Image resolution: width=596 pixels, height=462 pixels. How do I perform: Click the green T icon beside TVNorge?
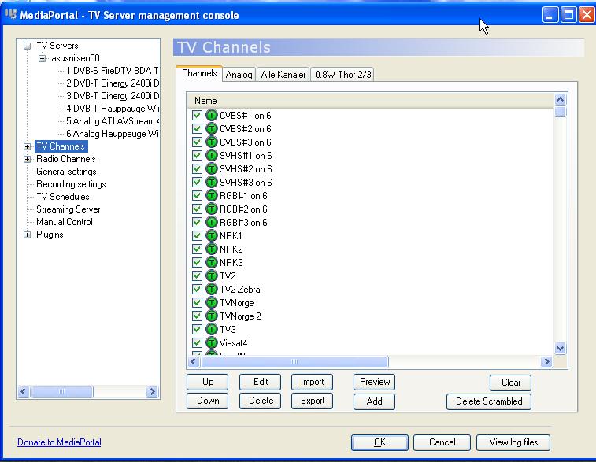(211, 303)
